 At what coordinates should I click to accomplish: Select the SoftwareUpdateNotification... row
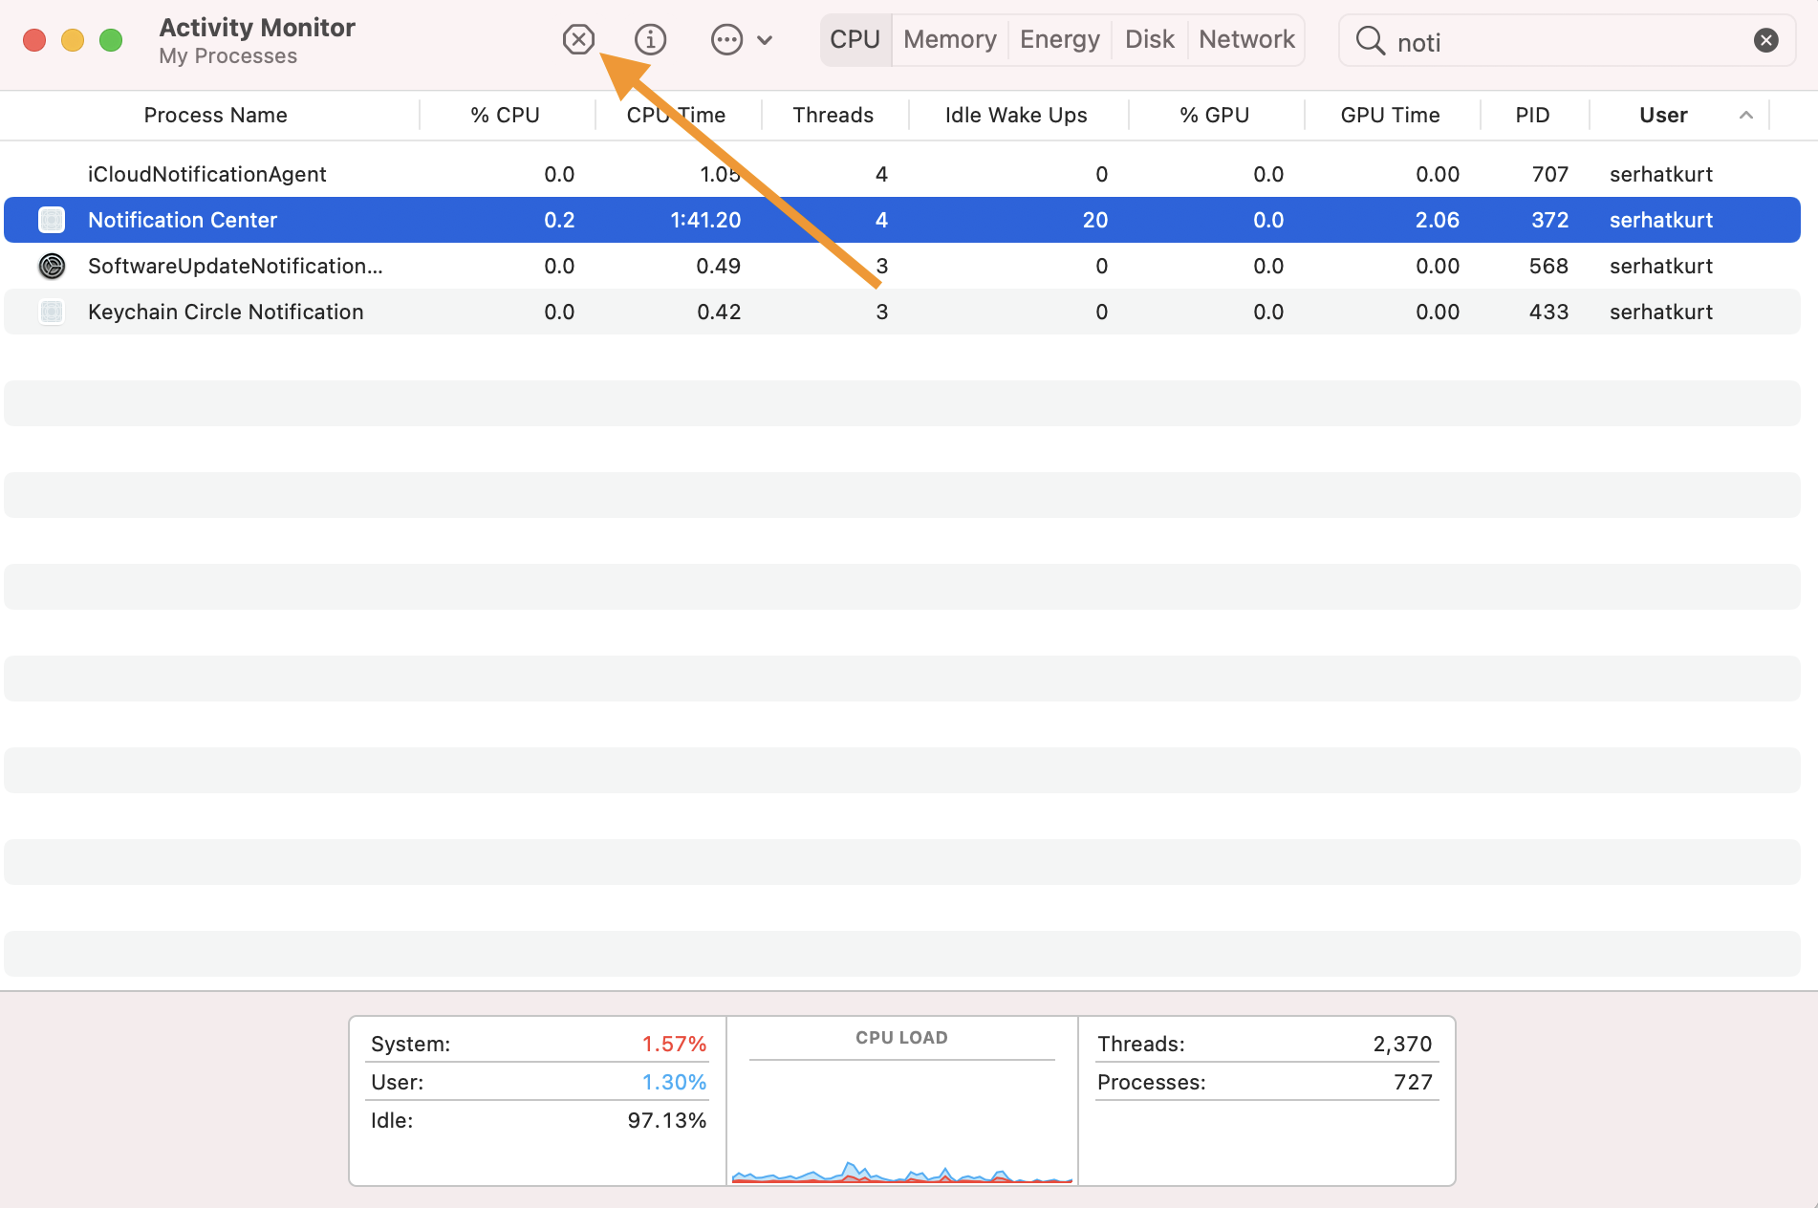pos(902,266)
